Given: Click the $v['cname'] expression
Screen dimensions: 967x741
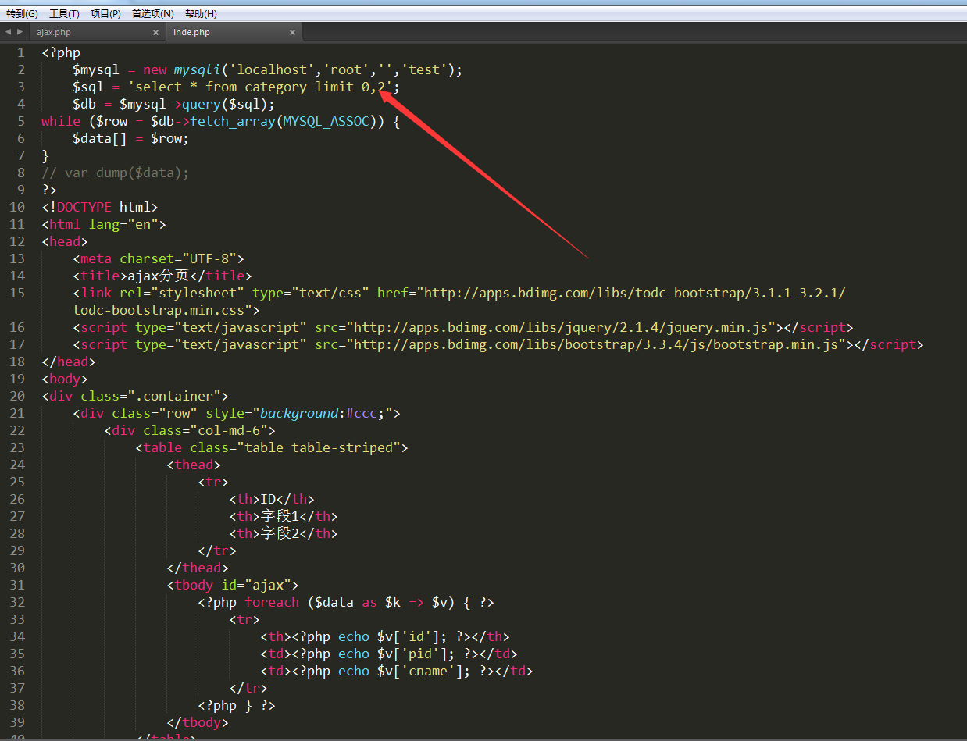Looking at the screenshot, I should 420,671.
